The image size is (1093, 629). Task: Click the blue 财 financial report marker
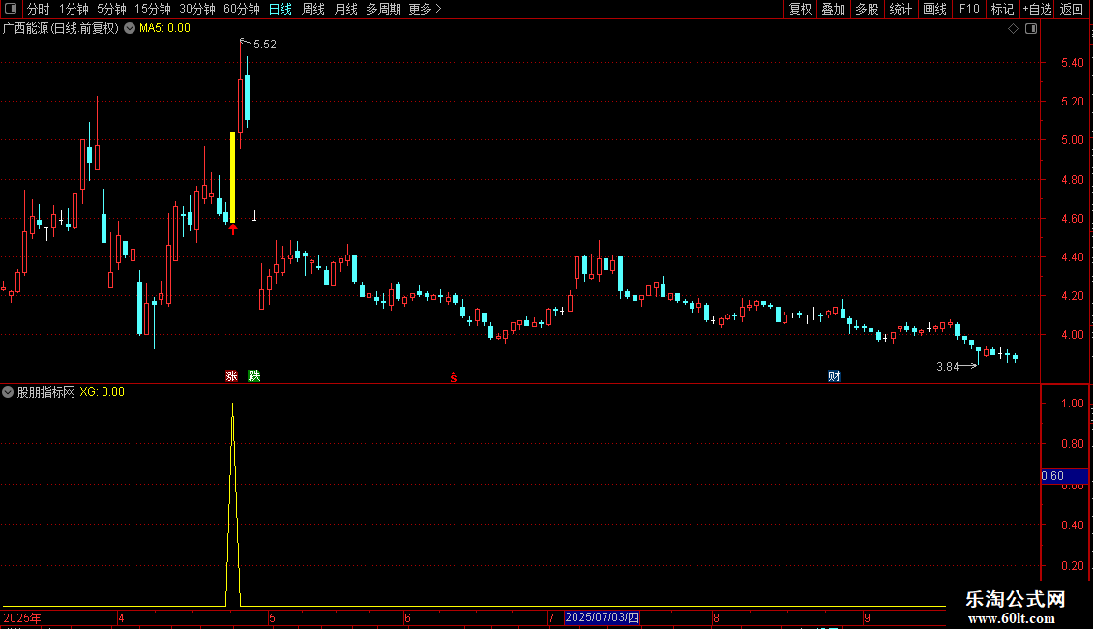point(834,375)
